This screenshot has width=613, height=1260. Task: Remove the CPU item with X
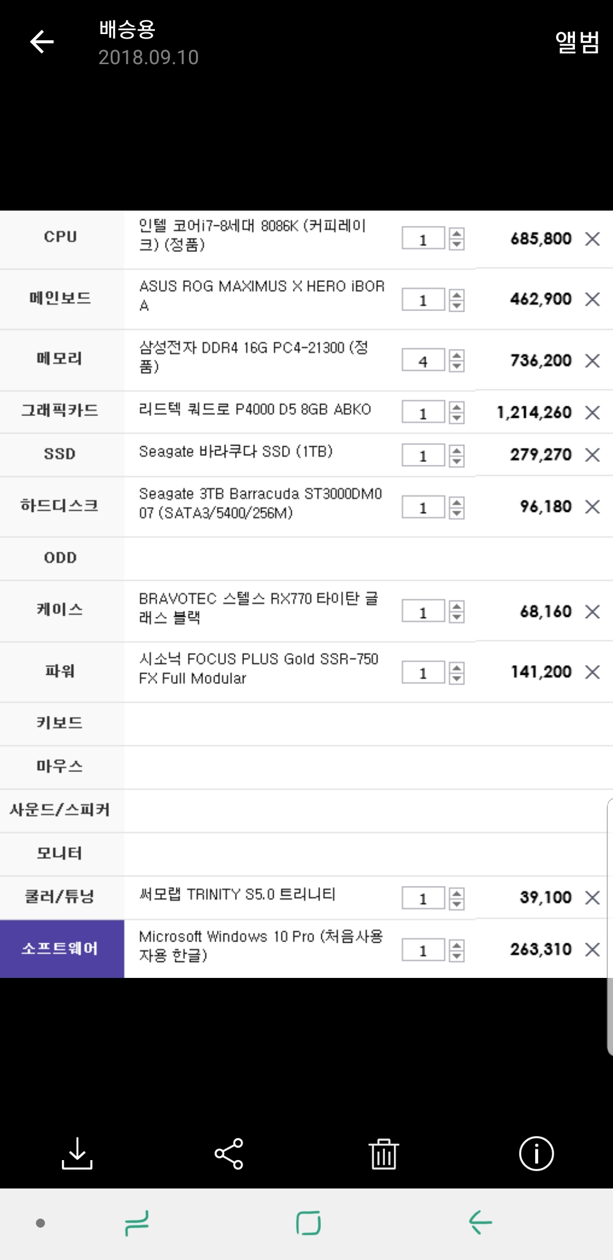click(x=593, y=239)
